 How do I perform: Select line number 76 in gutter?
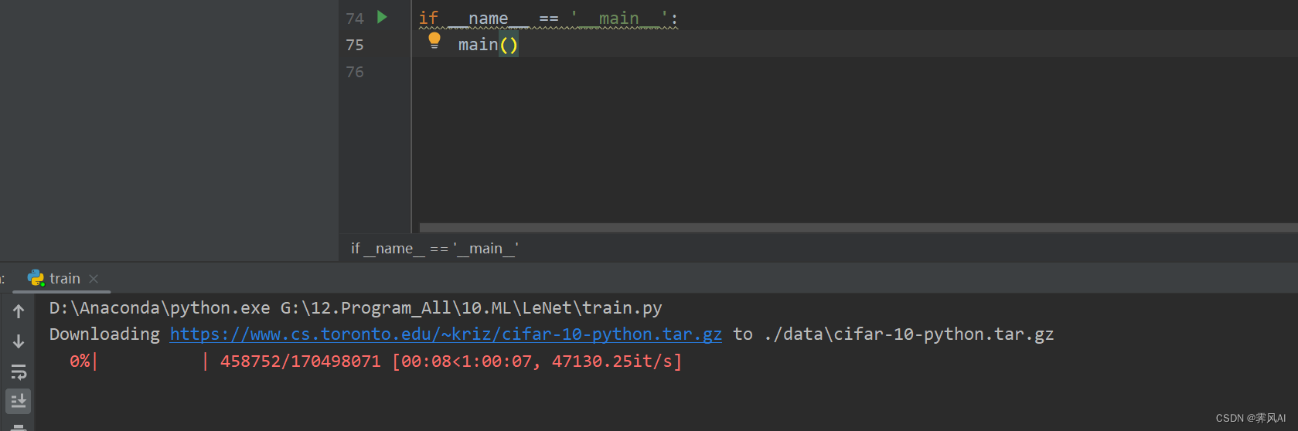(355, 72)
